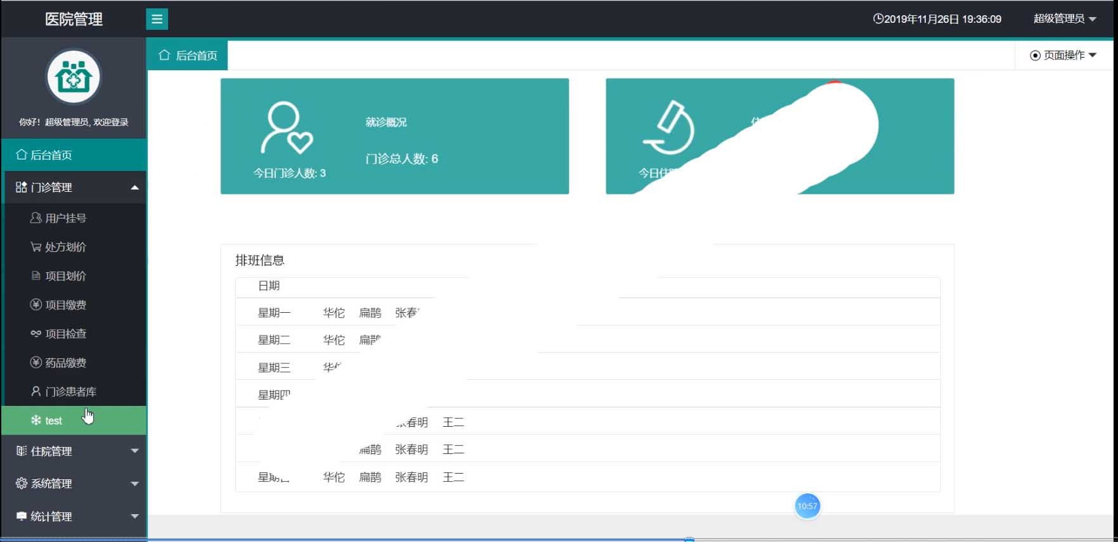The width and height of the screenshot is (1118, 542).
Task: Open the 超级管理员 user dropdown
Action: tap(1064, 19)
